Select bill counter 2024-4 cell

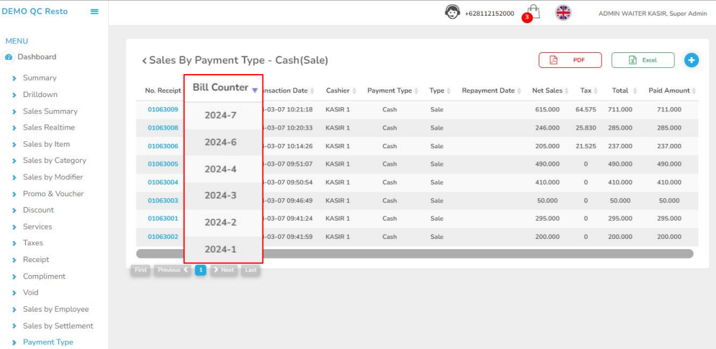(x=220, y=169)
